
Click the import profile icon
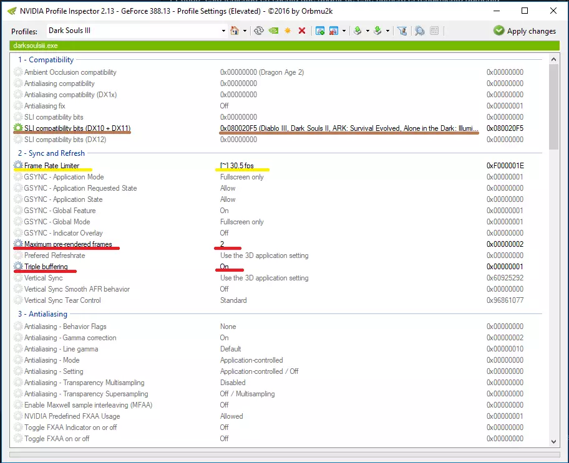tap(377, 31)
